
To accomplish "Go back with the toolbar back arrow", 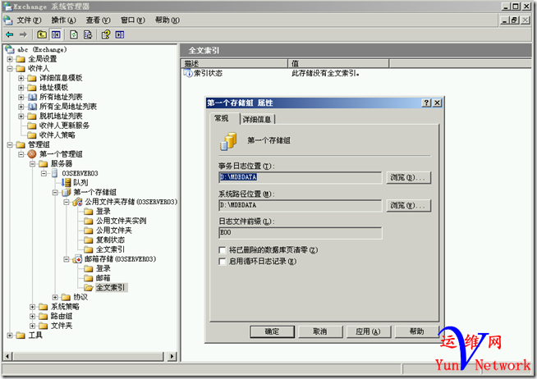I will tap(10, 34).
